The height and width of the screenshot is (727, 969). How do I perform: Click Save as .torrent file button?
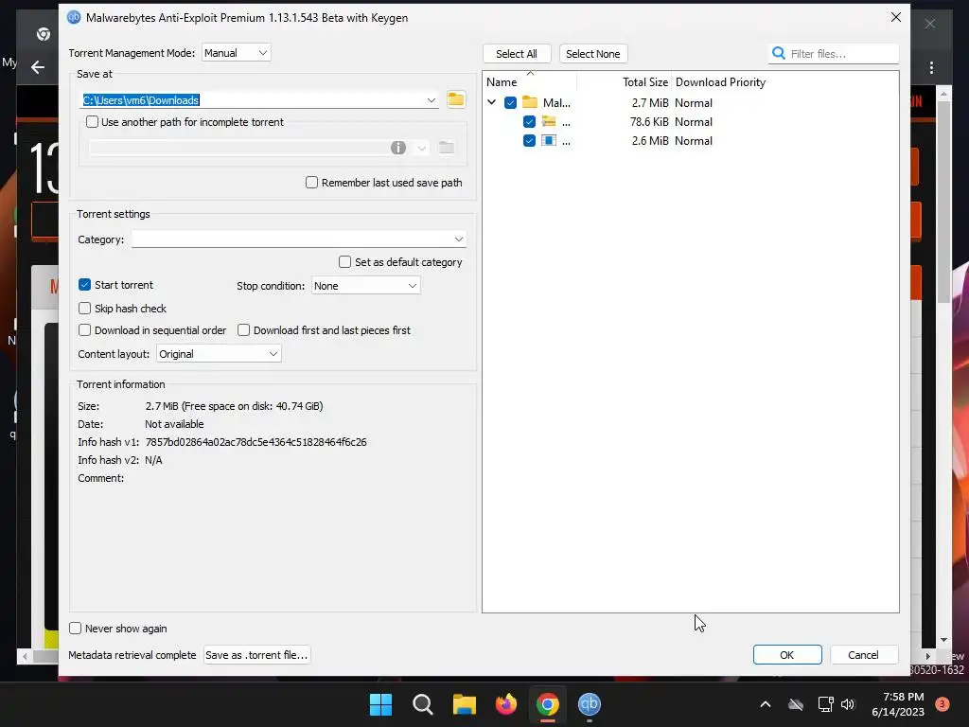[256, 655]
